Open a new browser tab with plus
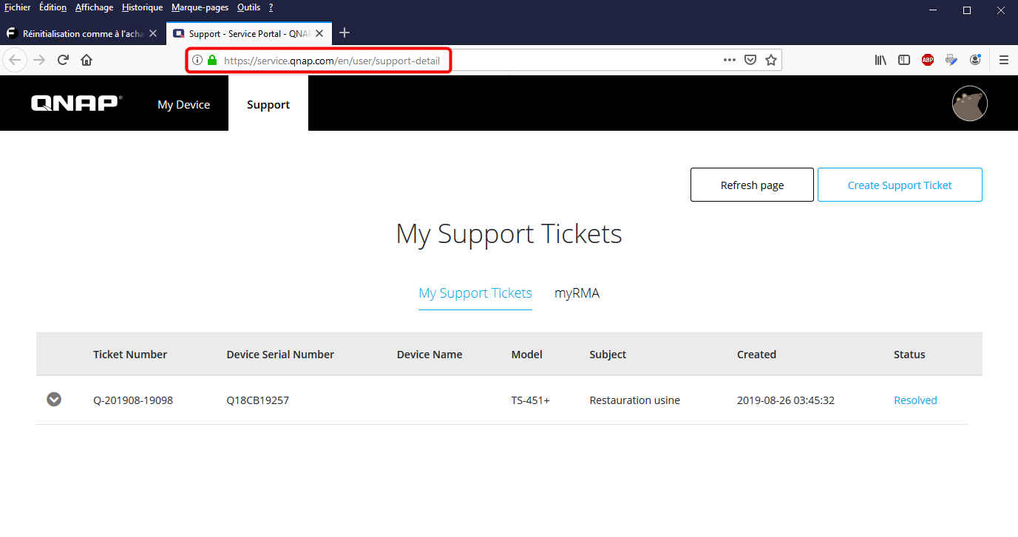The width and height of the screenshot is (1018, 537). coord(345,33)
